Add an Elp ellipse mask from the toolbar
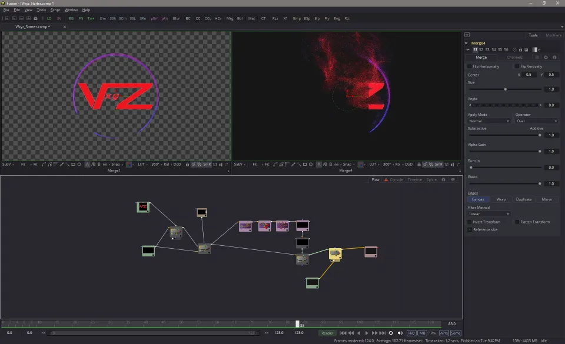This screenshot has height=344, width=565. coord(317,18)
